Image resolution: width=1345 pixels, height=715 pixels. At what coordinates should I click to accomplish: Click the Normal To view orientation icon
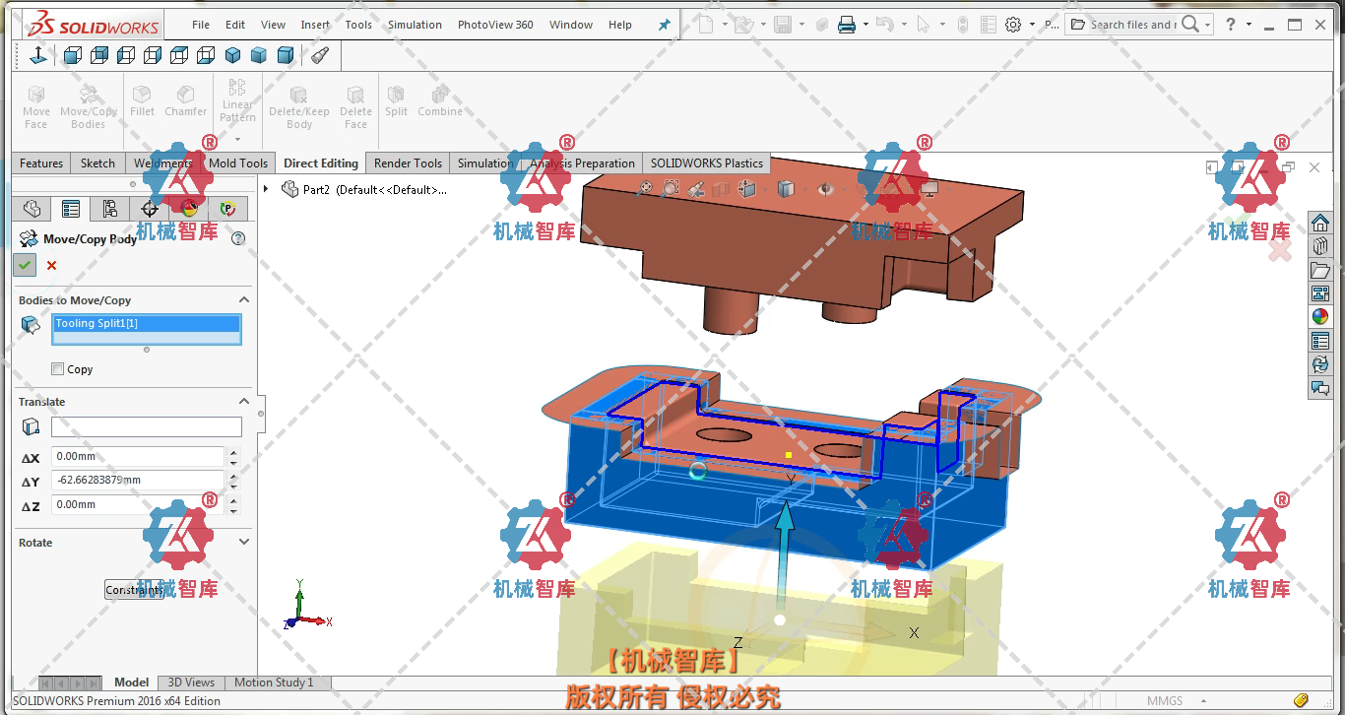tap(37, 56)
